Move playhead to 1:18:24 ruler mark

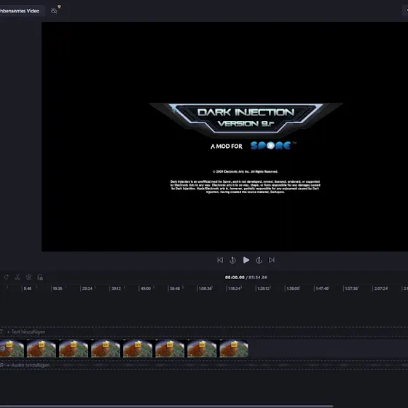coord(234,289)
